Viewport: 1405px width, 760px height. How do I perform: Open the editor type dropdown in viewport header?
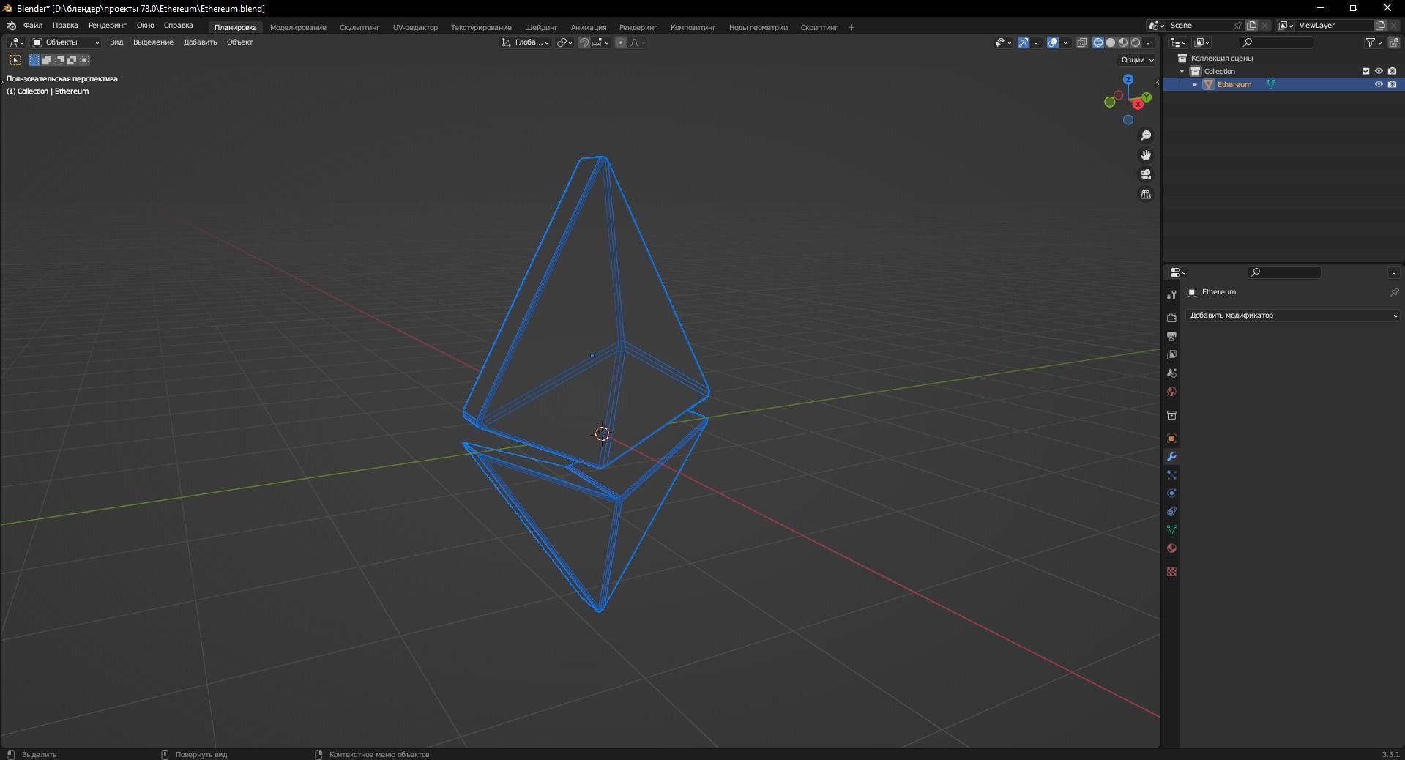point(16,42)
